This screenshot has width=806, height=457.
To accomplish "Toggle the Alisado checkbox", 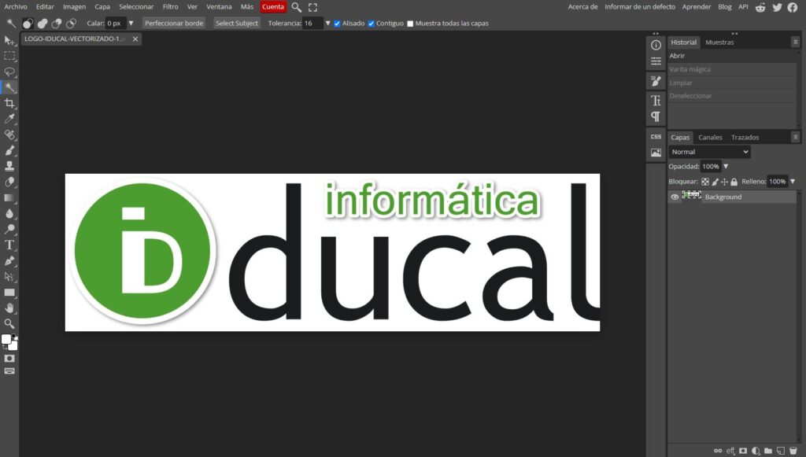I will click(337, 24).
